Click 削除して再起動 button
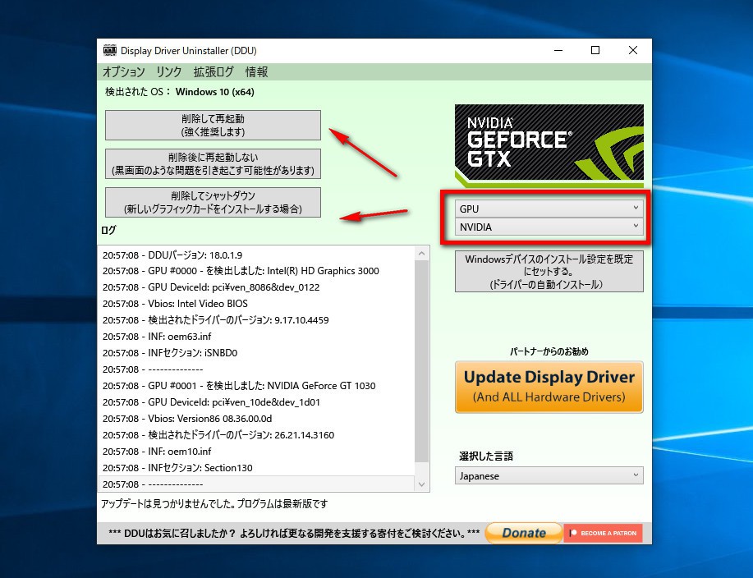 click(213, 126)
